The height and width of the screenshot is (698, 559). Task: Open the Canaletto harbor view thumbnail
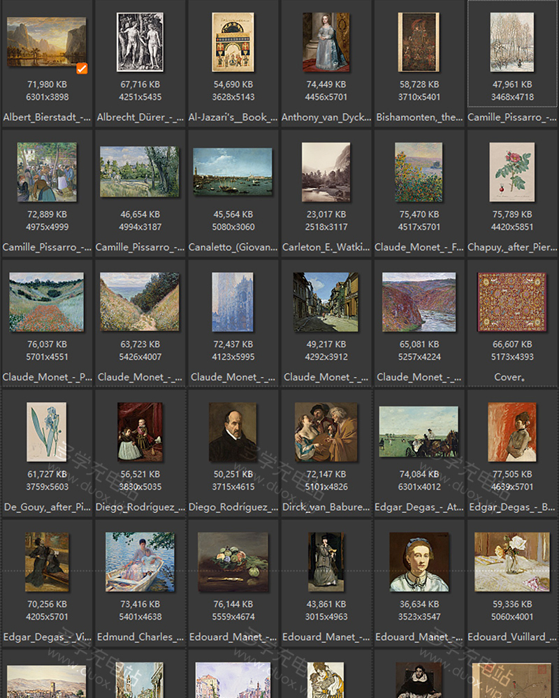(233, 172)
